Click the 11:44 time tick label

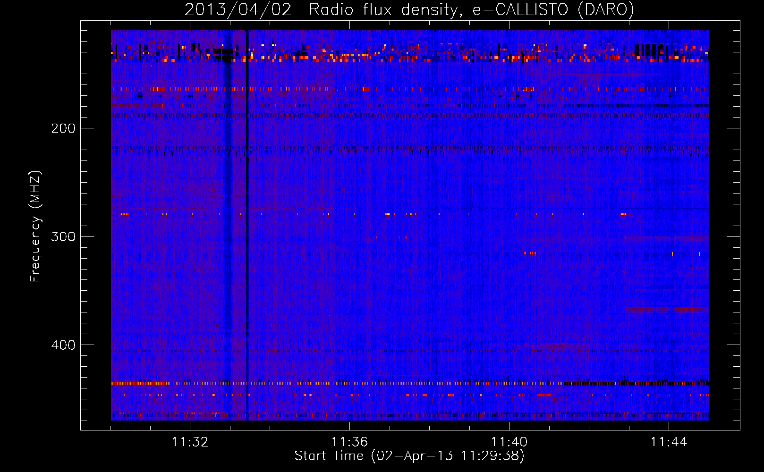coord(669,442)
